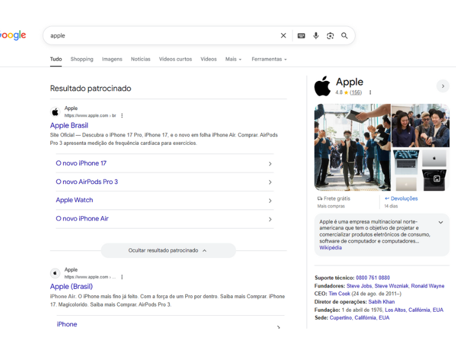Click the Frete grátis truck icon
Screen dimensions: 456x342
pos(320,198)
